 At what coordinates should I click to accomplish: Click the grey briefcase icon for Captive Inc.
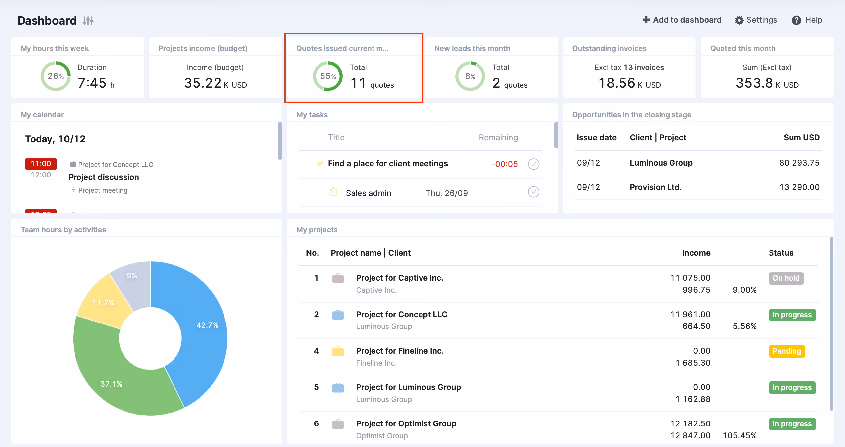tap(338, 278)
